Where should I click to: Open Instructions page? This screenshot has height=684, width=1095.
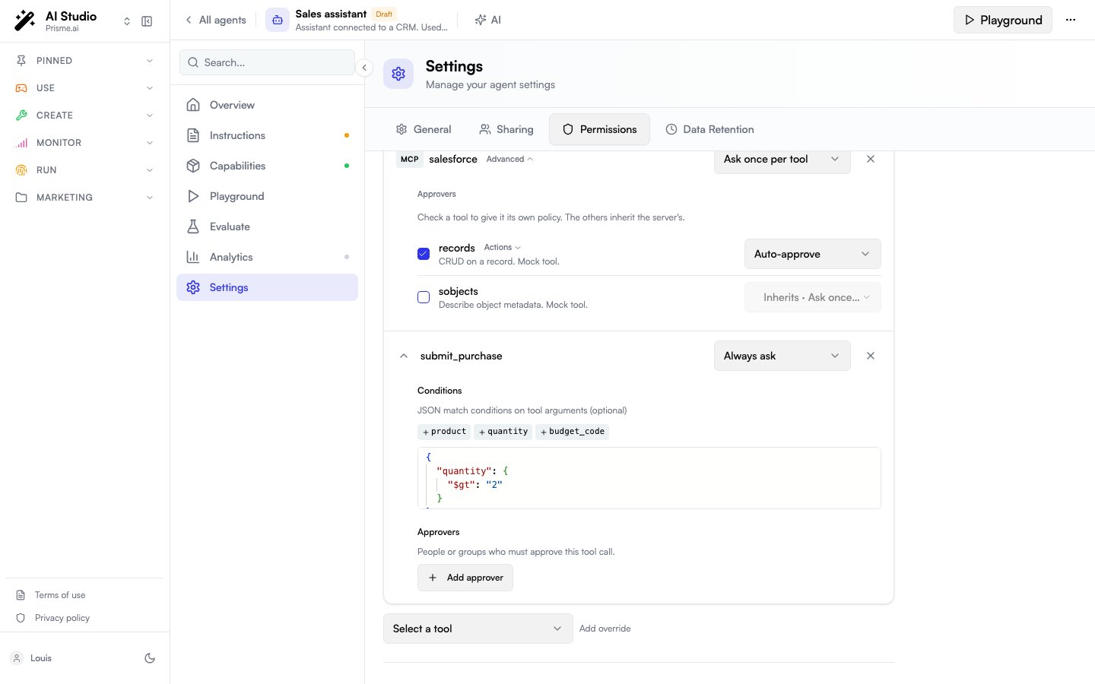point(267,135)
